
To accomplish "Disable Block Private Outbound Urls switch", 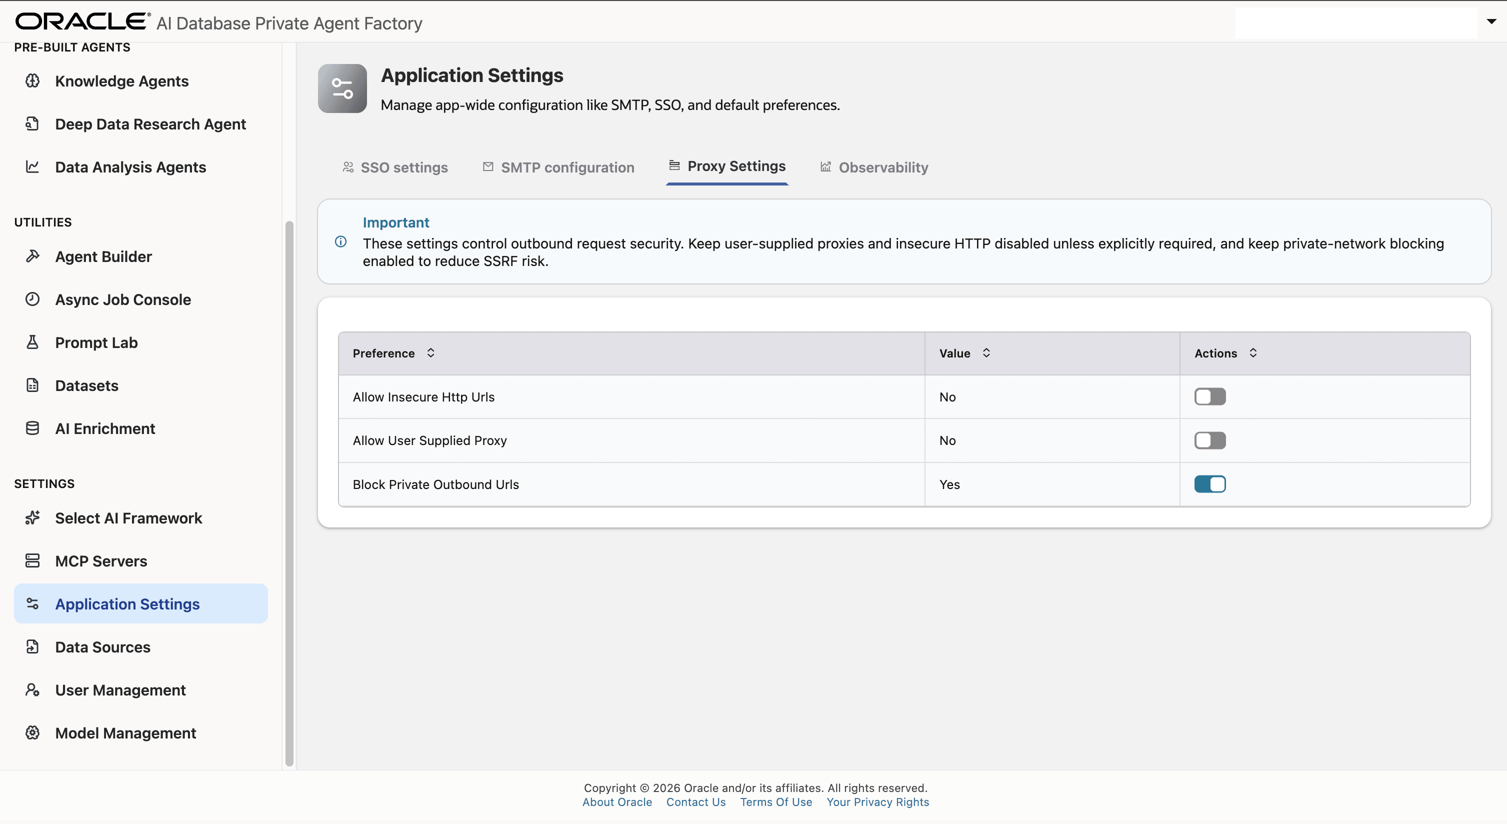I will [1210, 483].
